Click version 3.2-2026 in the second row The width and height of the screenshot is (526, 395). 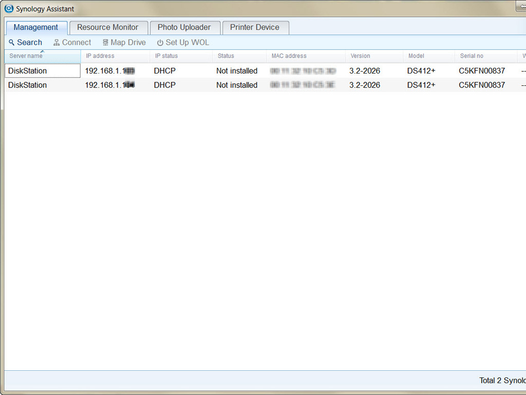(365, 85)
